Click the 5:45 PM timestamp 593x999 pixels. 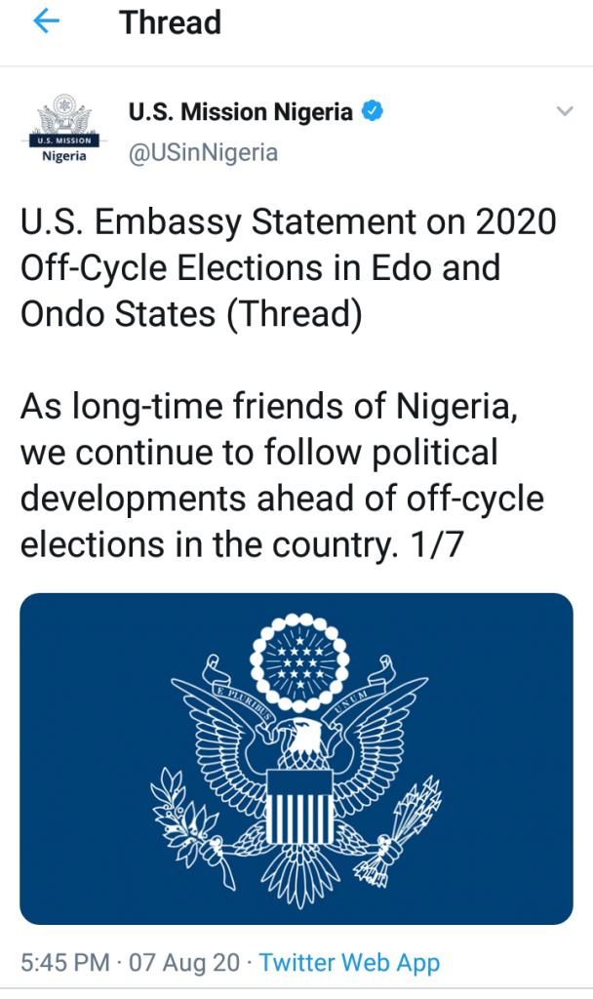tap(64, 963)
